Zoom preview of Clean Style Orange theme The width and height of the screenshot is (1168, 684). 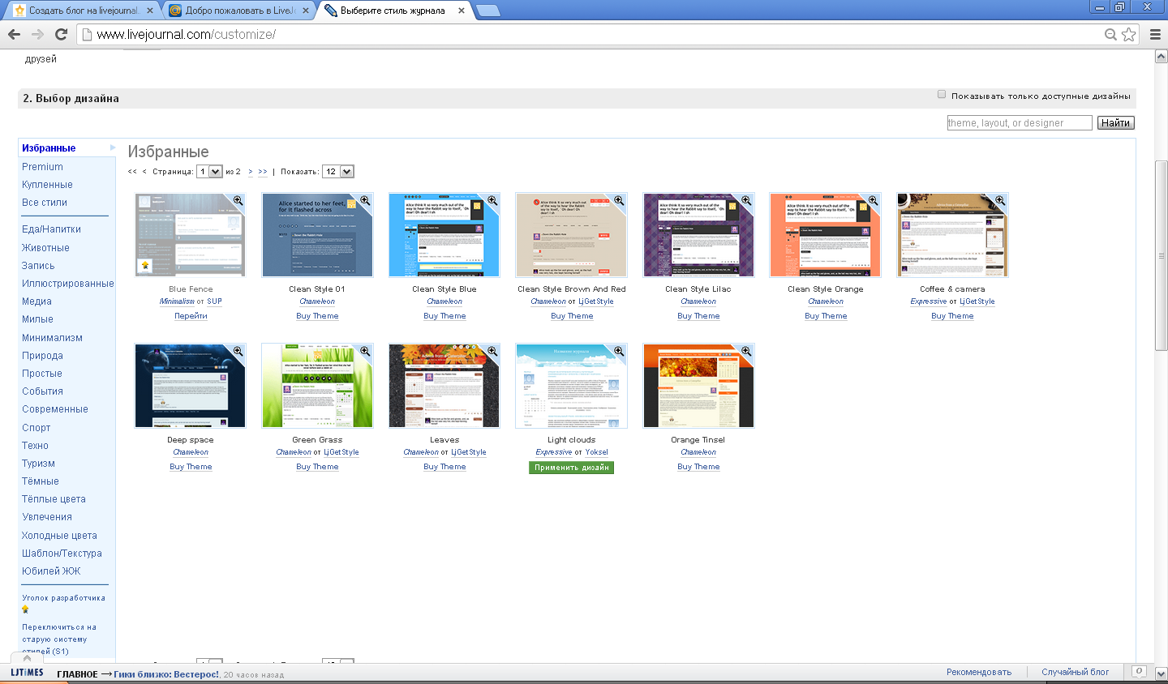[x=873, y=200]
